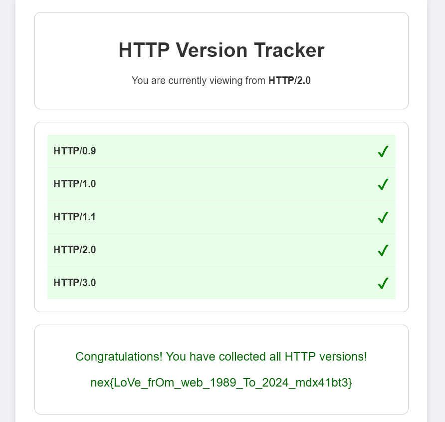Click the word 'Tracker' in the title
The width and height of the screenshot is (445, 422).
click(x=289, y=50)
